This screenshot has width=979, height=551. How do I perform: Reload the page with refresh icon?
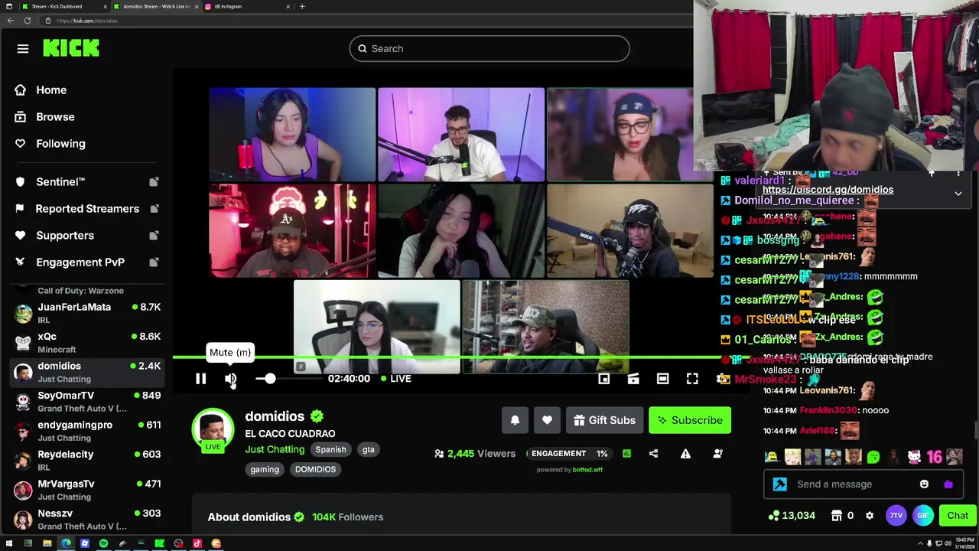(x=28, y=21)
